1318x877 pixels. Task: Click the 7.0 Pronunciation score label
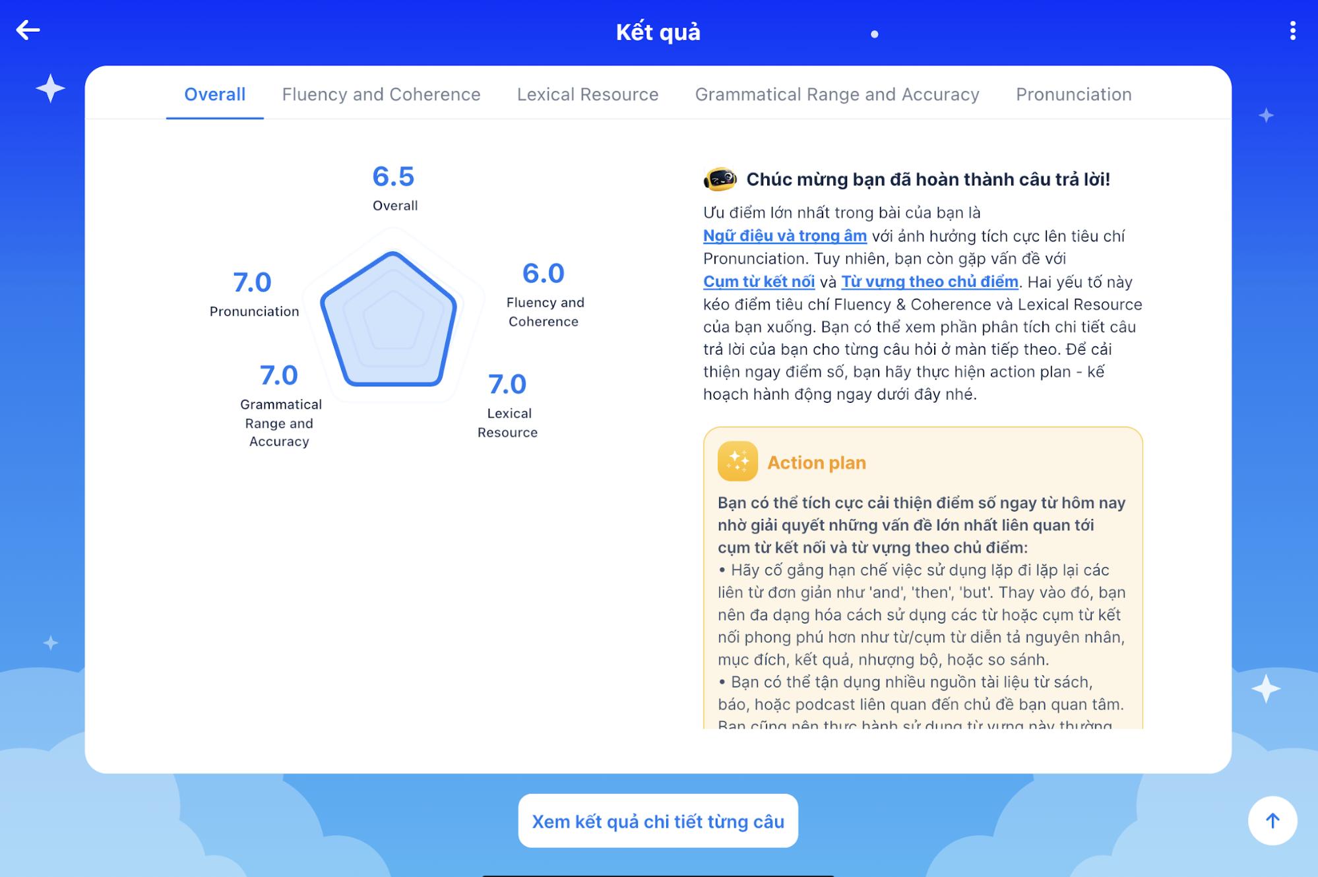point(252,283)
